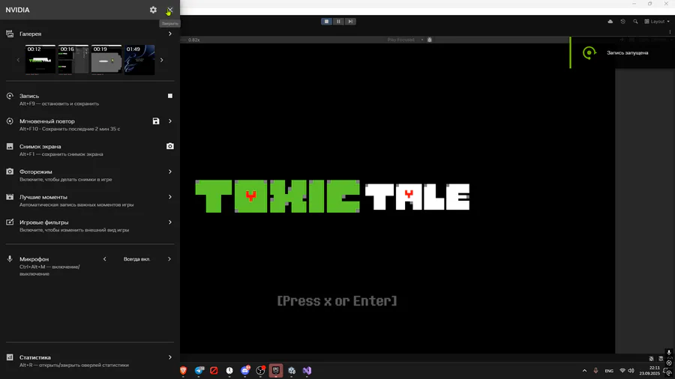The height and width of the screenshot is (379, 675).
Task: Open the 01:49 gallery clip thumbnail
Action: 139,60
